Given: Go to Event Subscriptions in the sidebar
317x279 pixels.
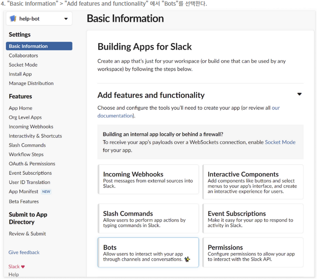Looking at the screenshot, I should (30, 173).
